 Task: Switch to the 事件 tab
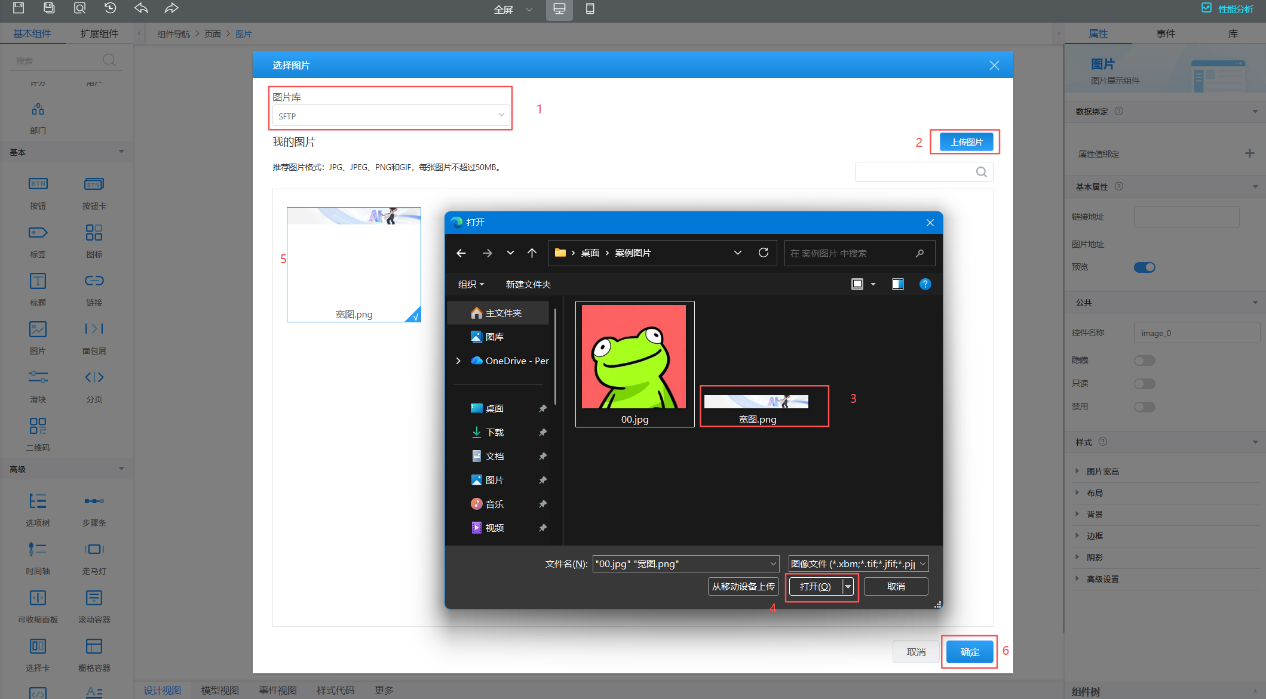pyautogui.click(x=1165, y=33)
